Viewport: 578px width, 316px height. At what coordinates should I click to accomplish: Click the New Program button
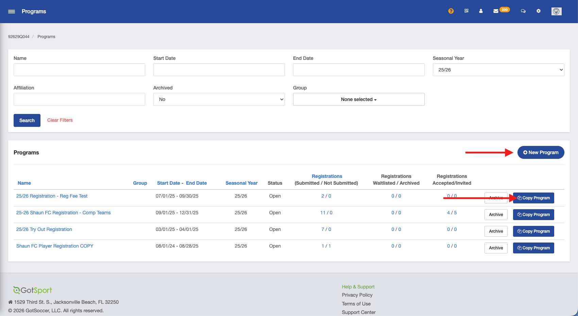pyautogui.click(x=541, y=152)
